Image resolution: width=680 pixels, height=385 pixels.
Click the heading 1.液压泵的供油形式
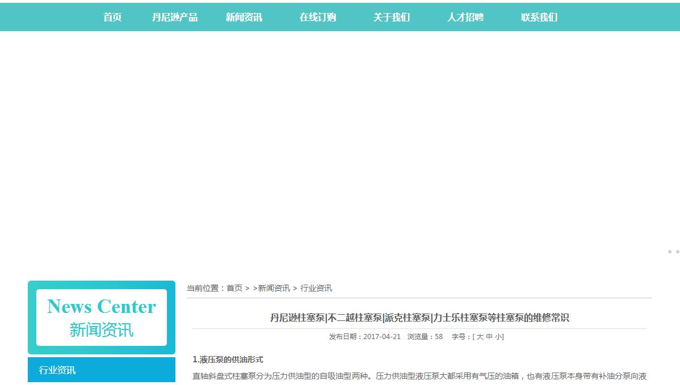tap(228, 359)
